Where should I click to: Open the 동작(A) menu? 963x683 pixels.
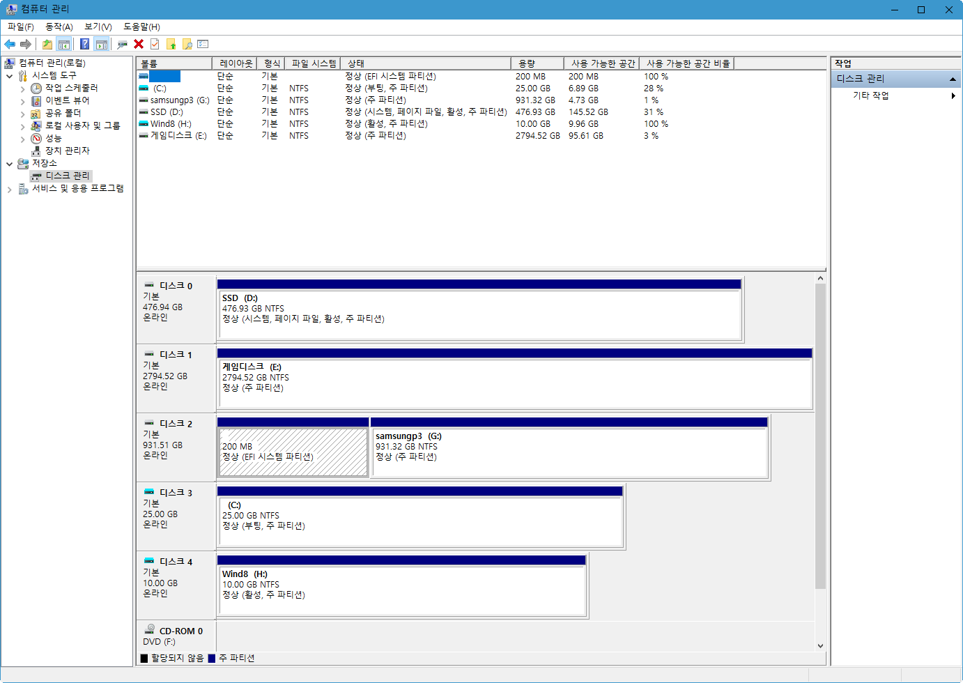59,26
